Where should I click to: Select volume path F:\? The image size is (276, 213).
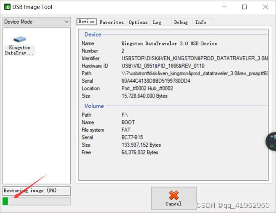coord(125,115)
